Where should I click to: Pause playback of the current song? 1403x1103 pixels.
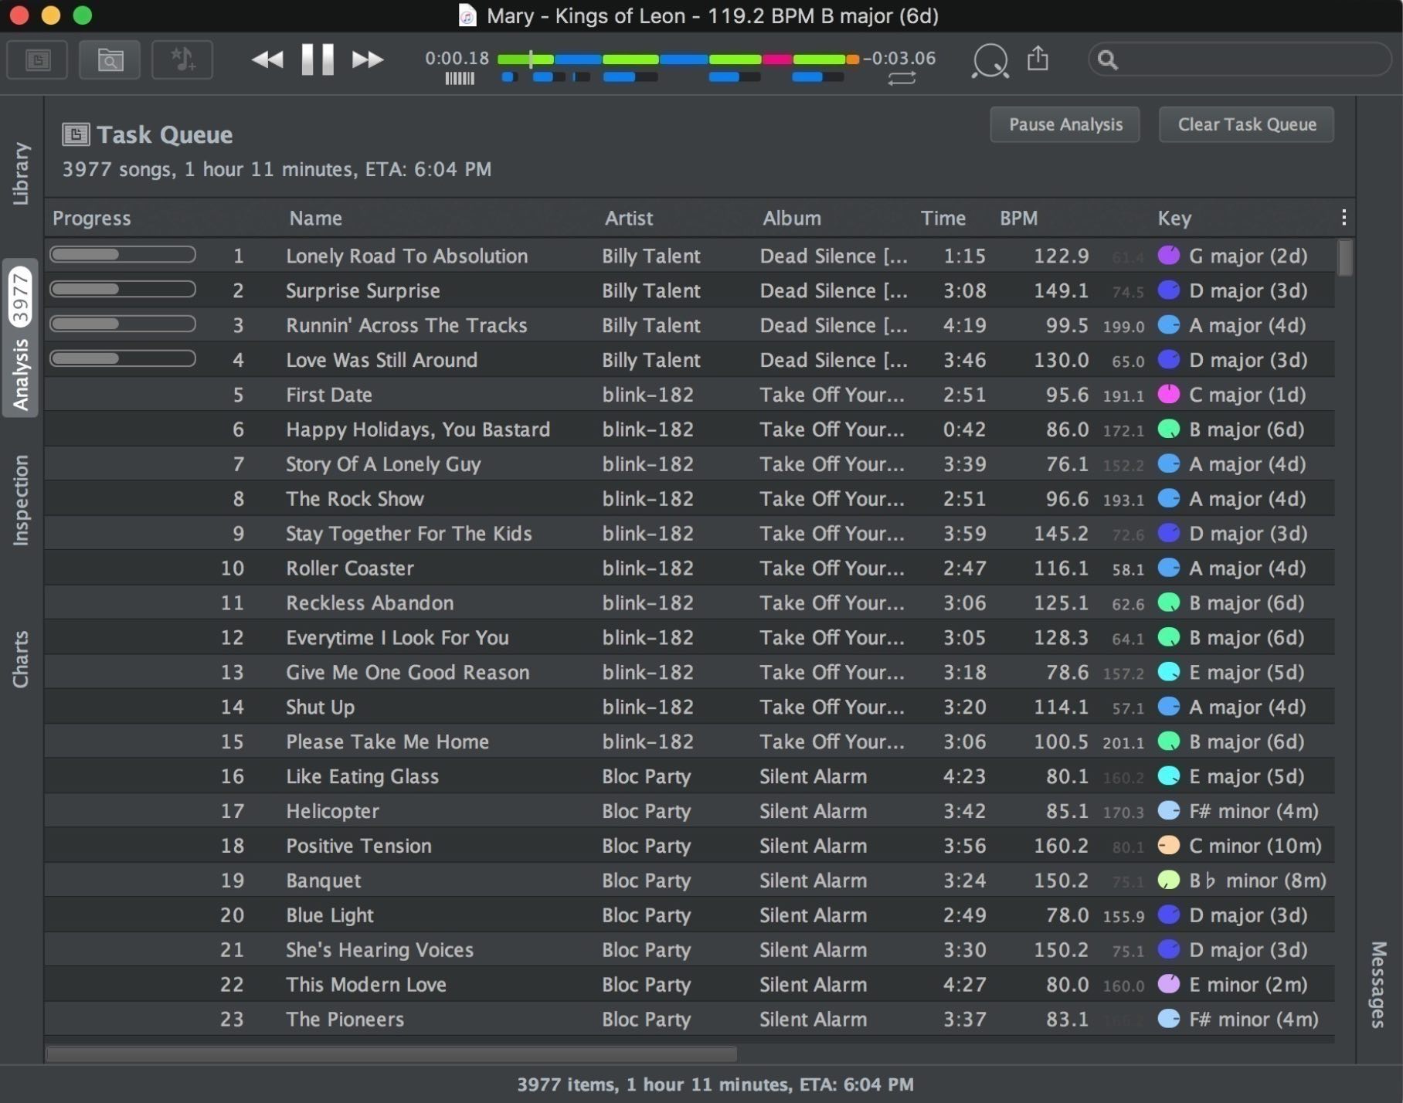[x=317, y=59]
